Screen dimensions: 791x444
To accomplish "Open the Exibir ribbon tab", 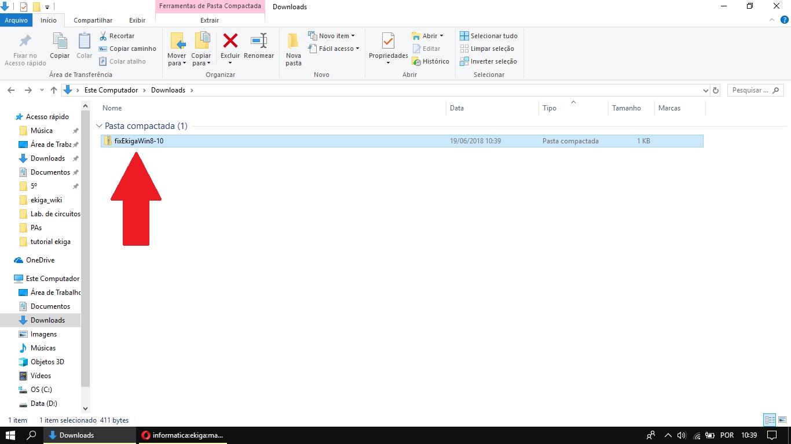I will [x=137, y=20].
